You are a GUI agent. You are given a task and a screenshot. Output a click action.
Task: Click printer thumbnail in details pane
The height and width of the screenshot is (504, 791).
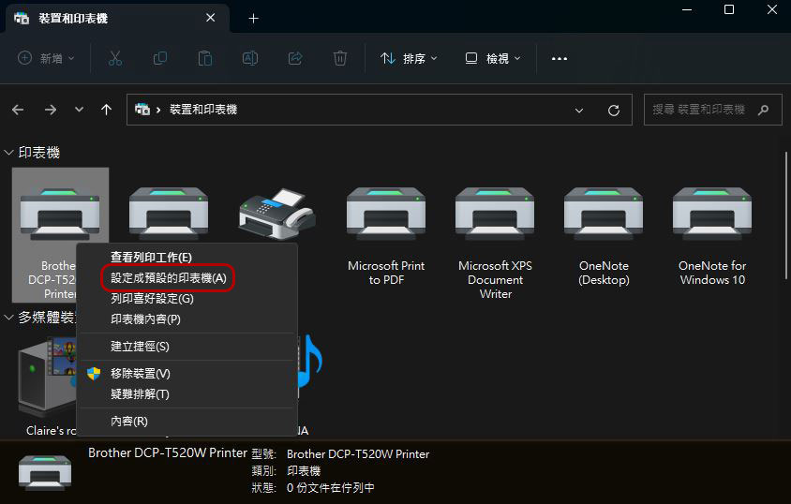[45, 472]
